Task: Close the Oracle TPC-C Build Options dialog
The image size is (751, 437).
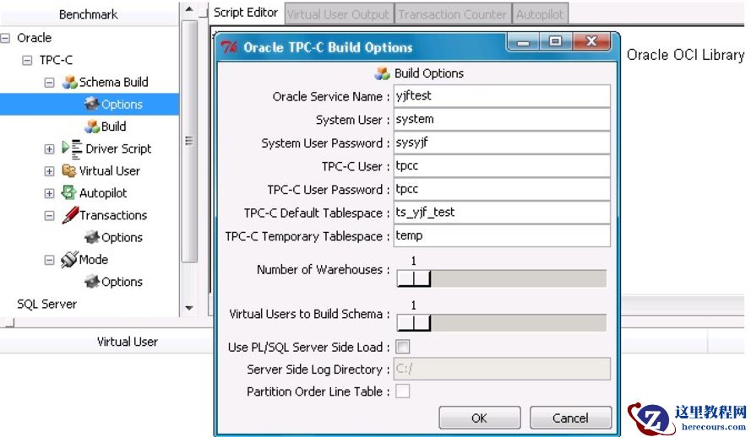Action: click(x=592, y=41)
